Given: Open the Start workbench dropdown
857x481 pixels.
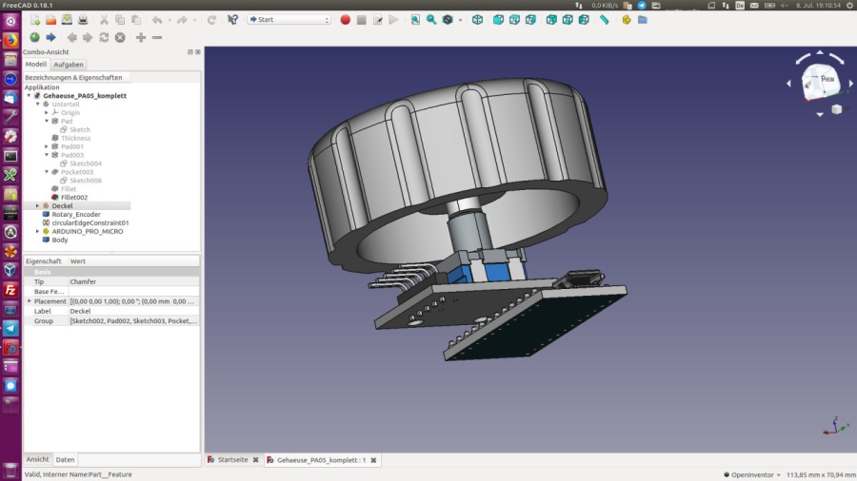Looking at the screenshot, I should (289, 20).
